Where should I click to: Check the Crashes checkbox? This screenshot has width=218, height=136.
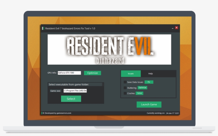point(125,93)
